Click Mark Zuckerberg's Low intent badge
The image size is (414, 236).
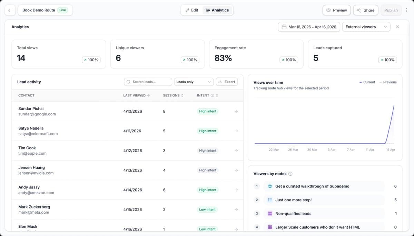point(207,209)
